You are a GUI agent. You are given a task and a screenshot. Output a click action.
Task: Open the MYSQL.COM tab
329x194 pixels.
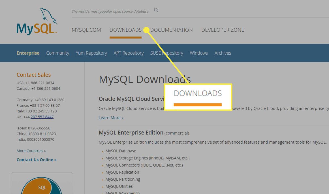86,30
